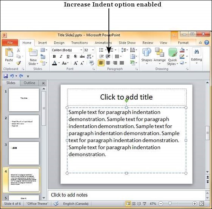Image resolution: width=212 pixels, height=209 pixels.
Task: Click the zoom slider handle
Action: click(170, 203)
